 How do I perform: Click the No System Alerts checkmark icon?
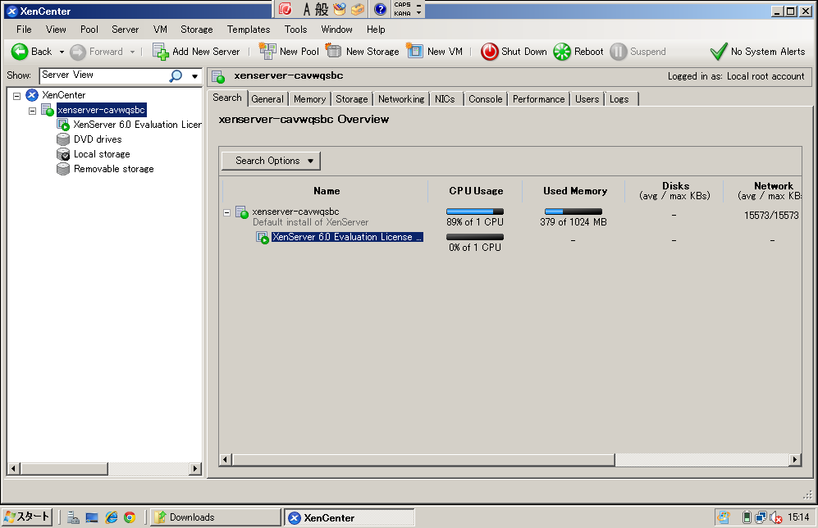(x=719, y=51)
